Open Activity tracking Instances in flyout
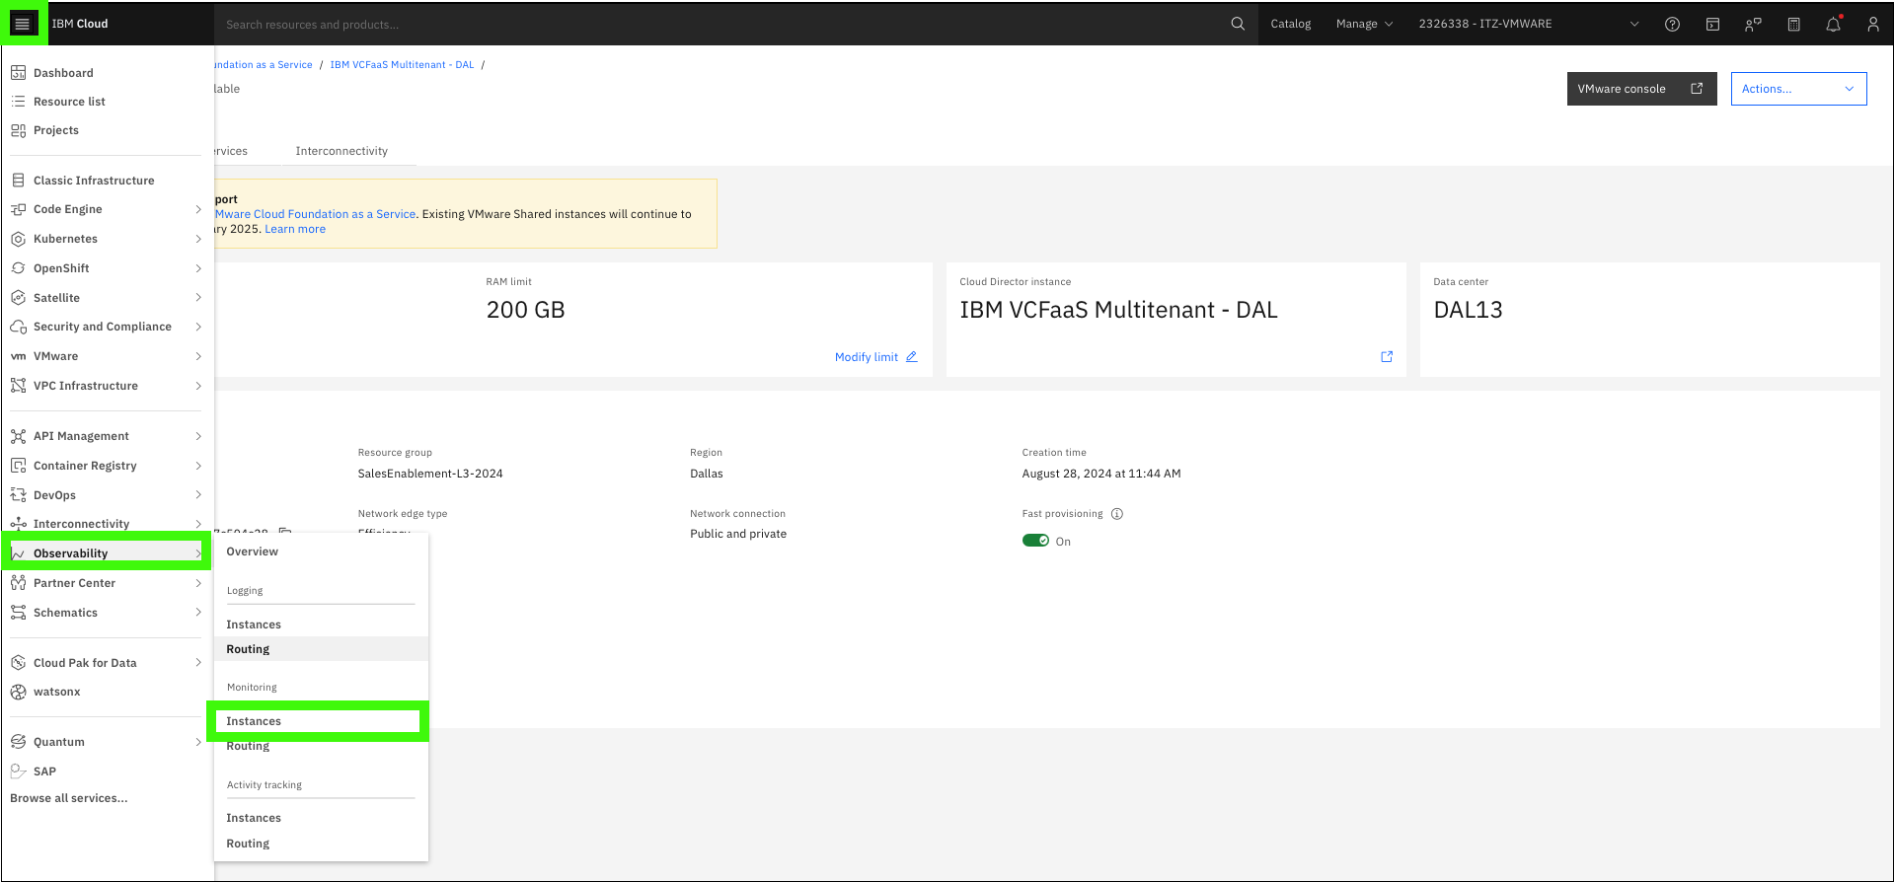This screenshot has height=882, width=1894. [x=254, y=818]
